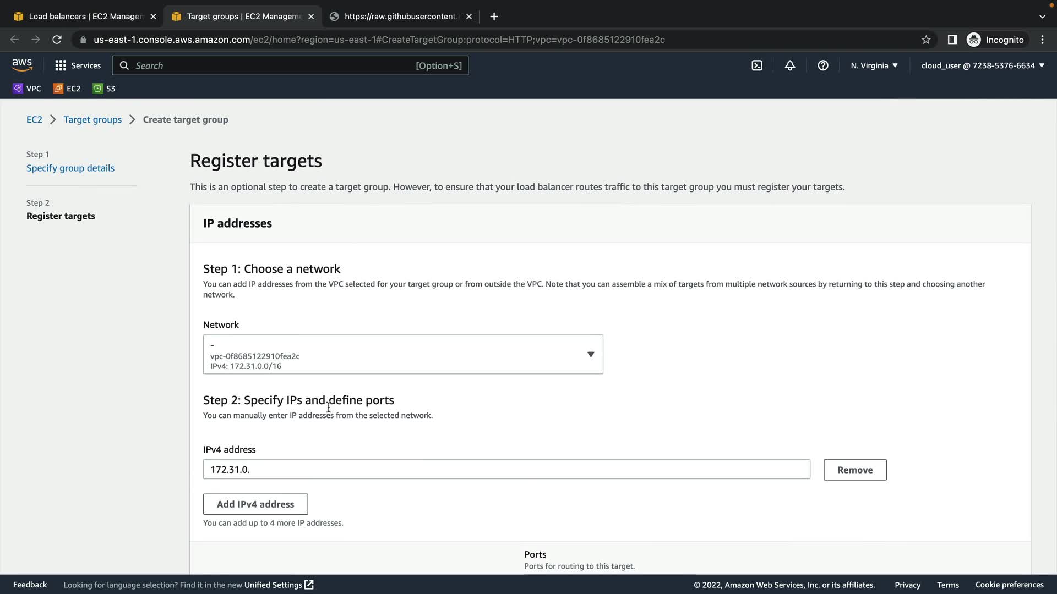
Task: Remove the IPv4 address entry
Action: click(x=854, y=470)
